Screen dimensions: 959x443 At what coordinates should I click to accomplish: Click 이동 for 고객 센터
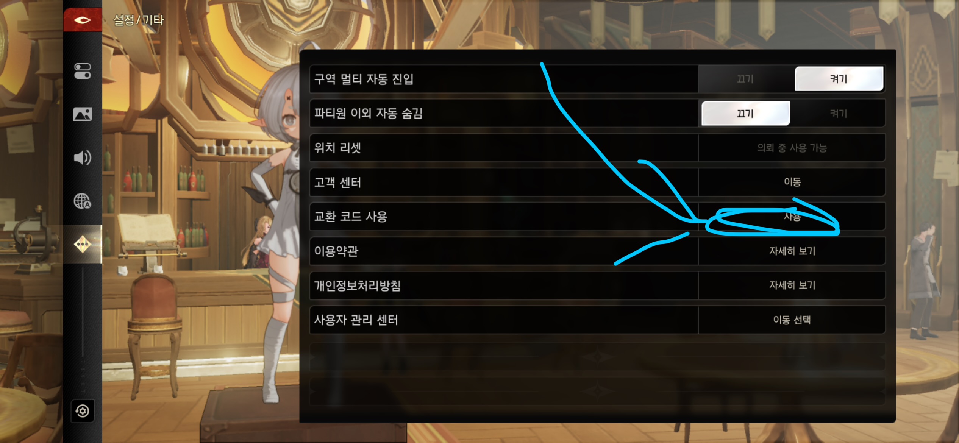(792, 182)
